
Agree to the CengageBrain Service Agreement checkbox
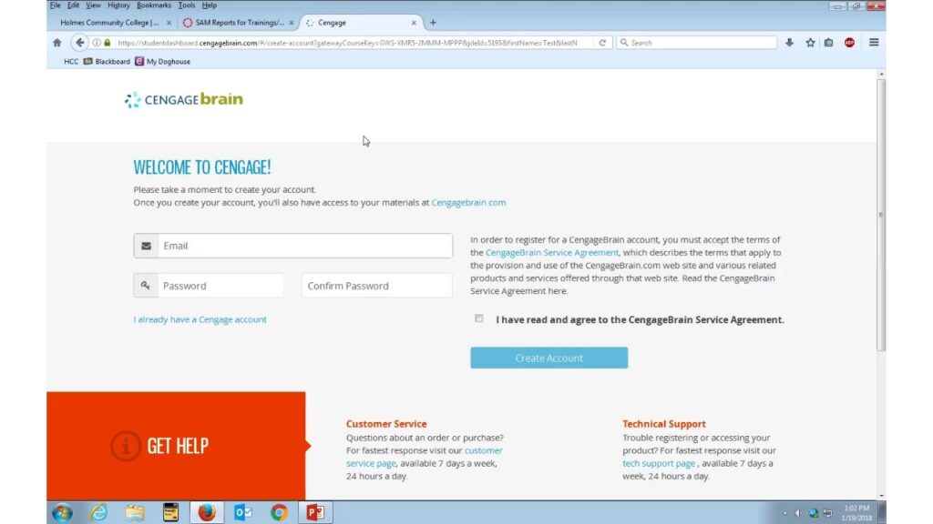(x=479, y=318)
